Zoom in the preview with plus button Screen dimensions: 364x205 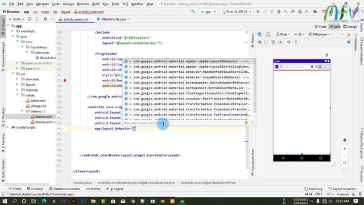(345, 149)
